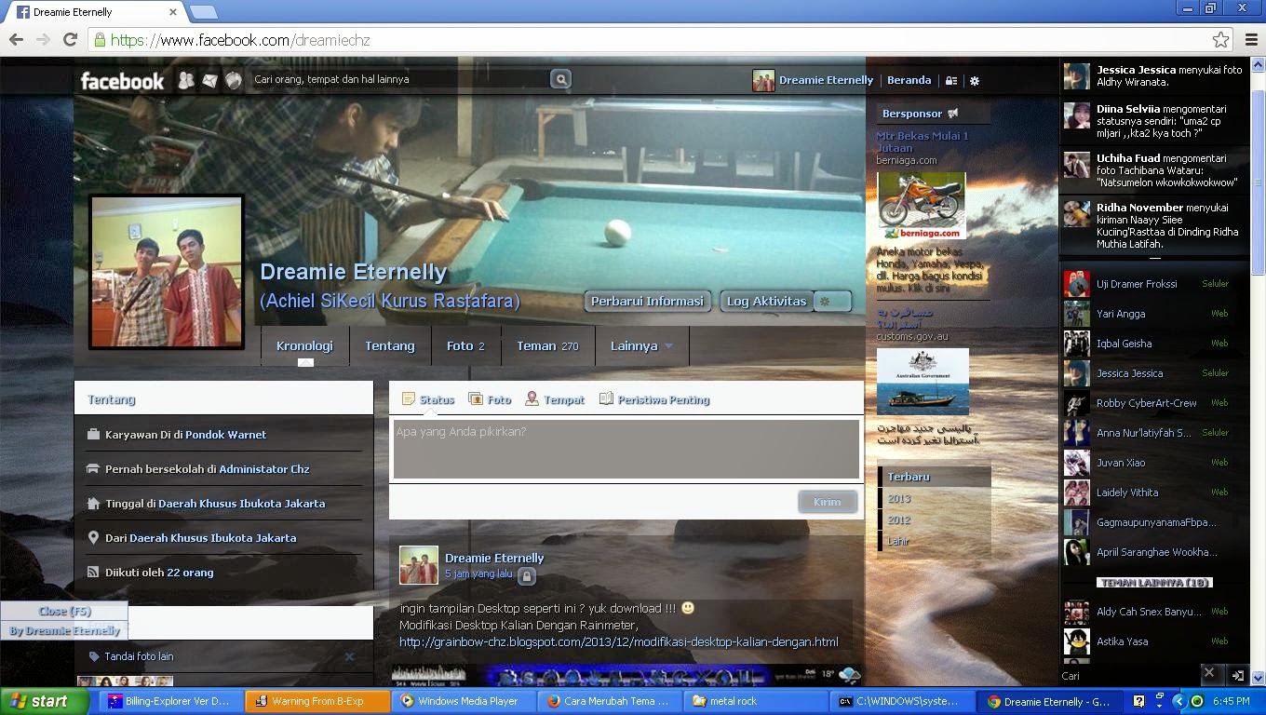This screenshot has width=1266, height=715.
Task: Open the Teman 270 tab
Action: coord(548,345)
